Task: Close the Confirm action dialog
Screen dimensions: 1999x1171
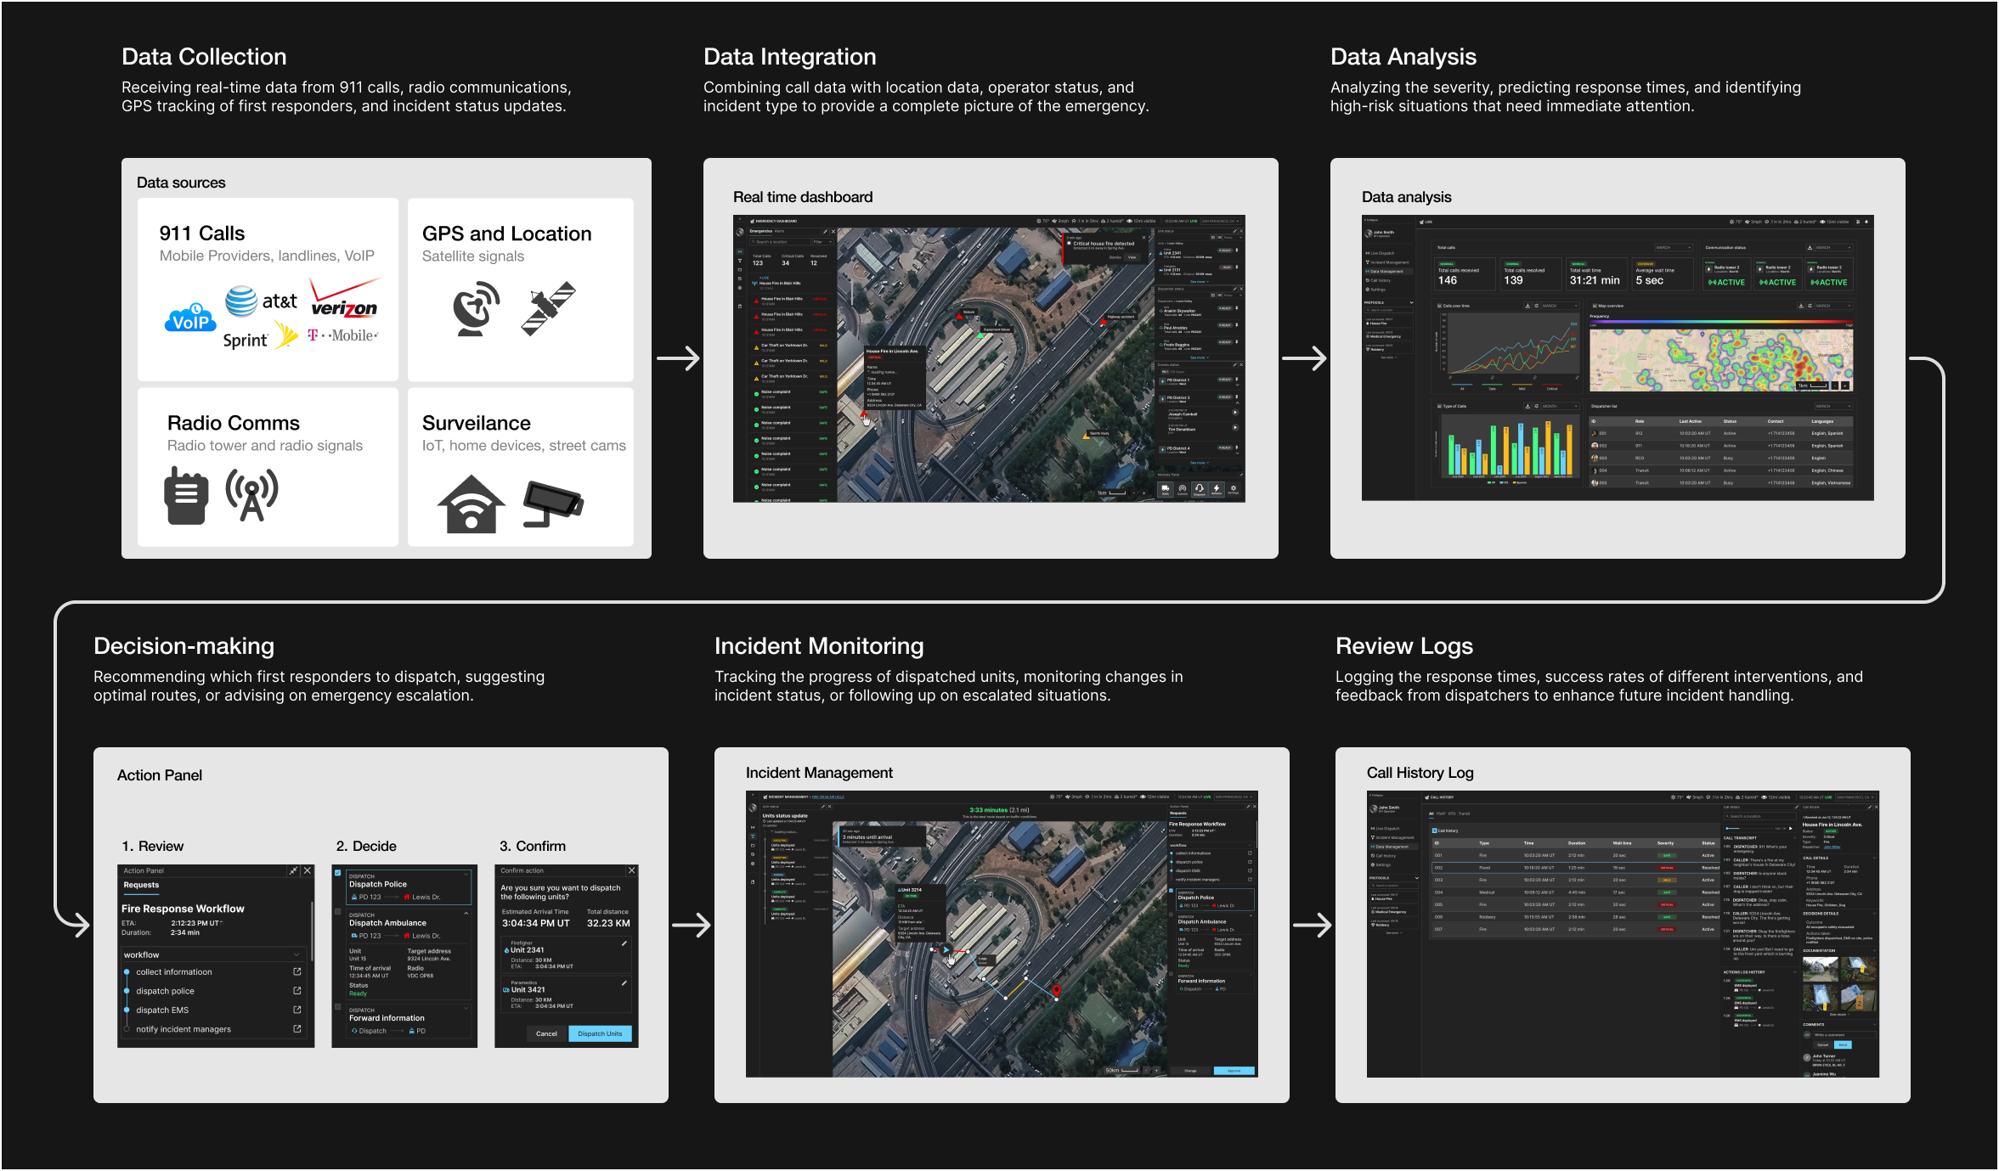Action: [x=631, y=870]
